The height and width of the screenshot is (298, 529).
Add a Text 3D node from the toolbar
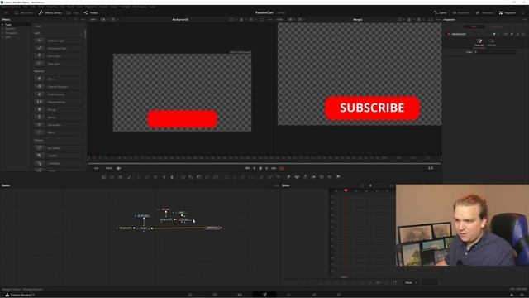[x=305, y=176]
